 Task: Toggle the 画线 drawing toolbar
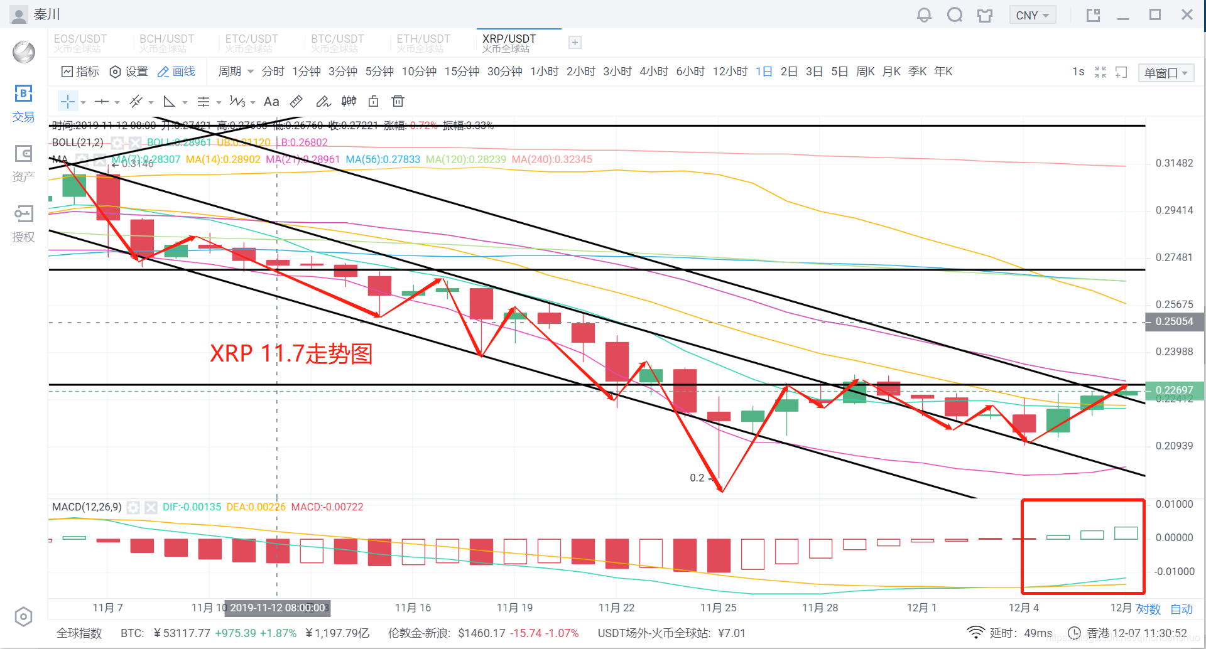177,72
